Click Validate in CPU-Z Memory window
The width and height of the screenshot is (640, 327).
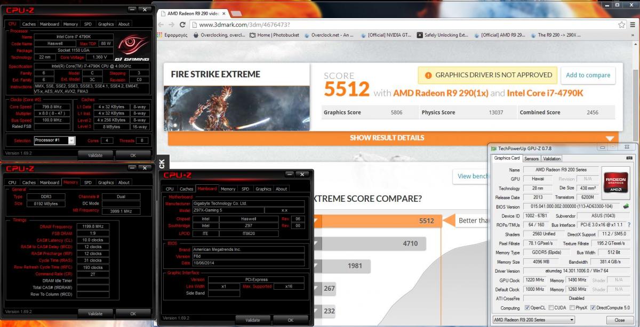point(95,314)
